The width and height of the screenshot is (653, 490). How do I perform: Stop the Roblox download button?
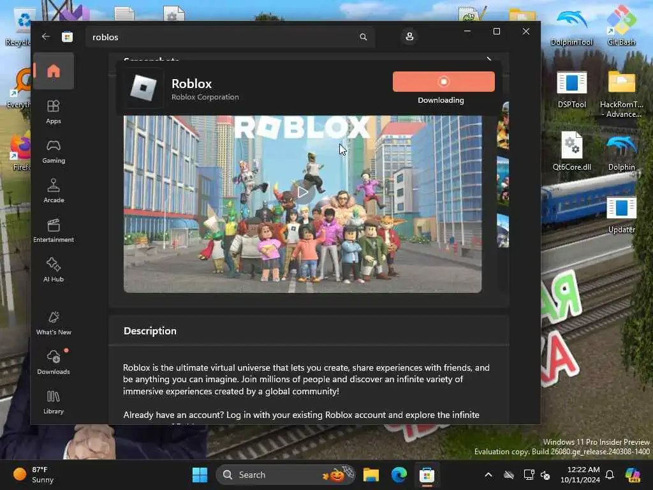pos(444,82)
